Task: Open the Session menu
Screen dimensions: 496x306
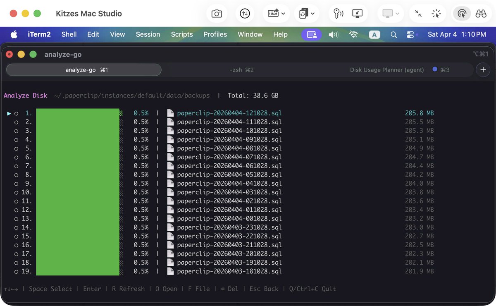Action: [148, 34]
